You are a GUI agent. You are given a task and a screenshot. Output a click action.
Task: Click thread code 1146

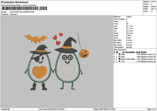click(138, 62)
